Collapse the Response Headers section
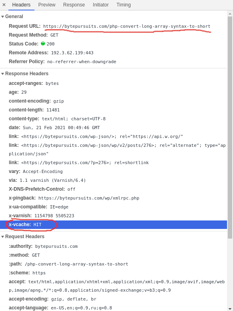 (2, 74)
